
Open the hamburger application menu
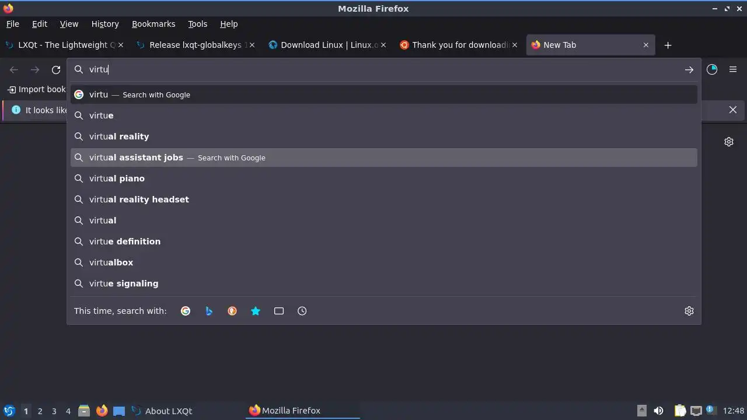(x=733, y=69)
